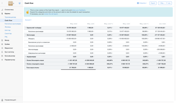Click the −235 008,00 Жеткізілімдер June cell

[x=161, y=49]
